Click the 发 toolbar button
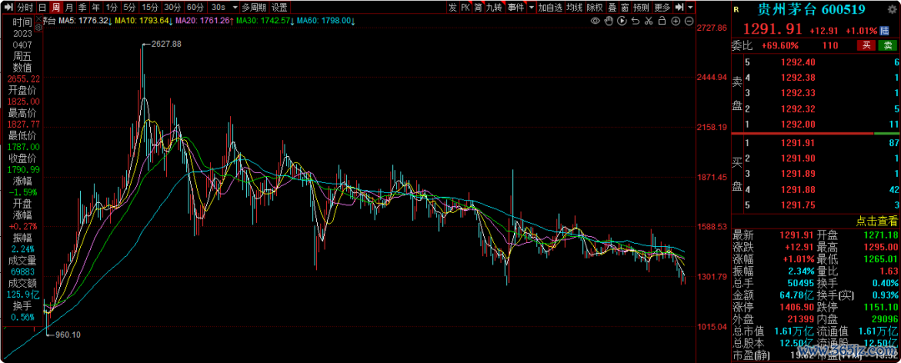The width and height of the screenshot is (901, 363). click(453, 8)
